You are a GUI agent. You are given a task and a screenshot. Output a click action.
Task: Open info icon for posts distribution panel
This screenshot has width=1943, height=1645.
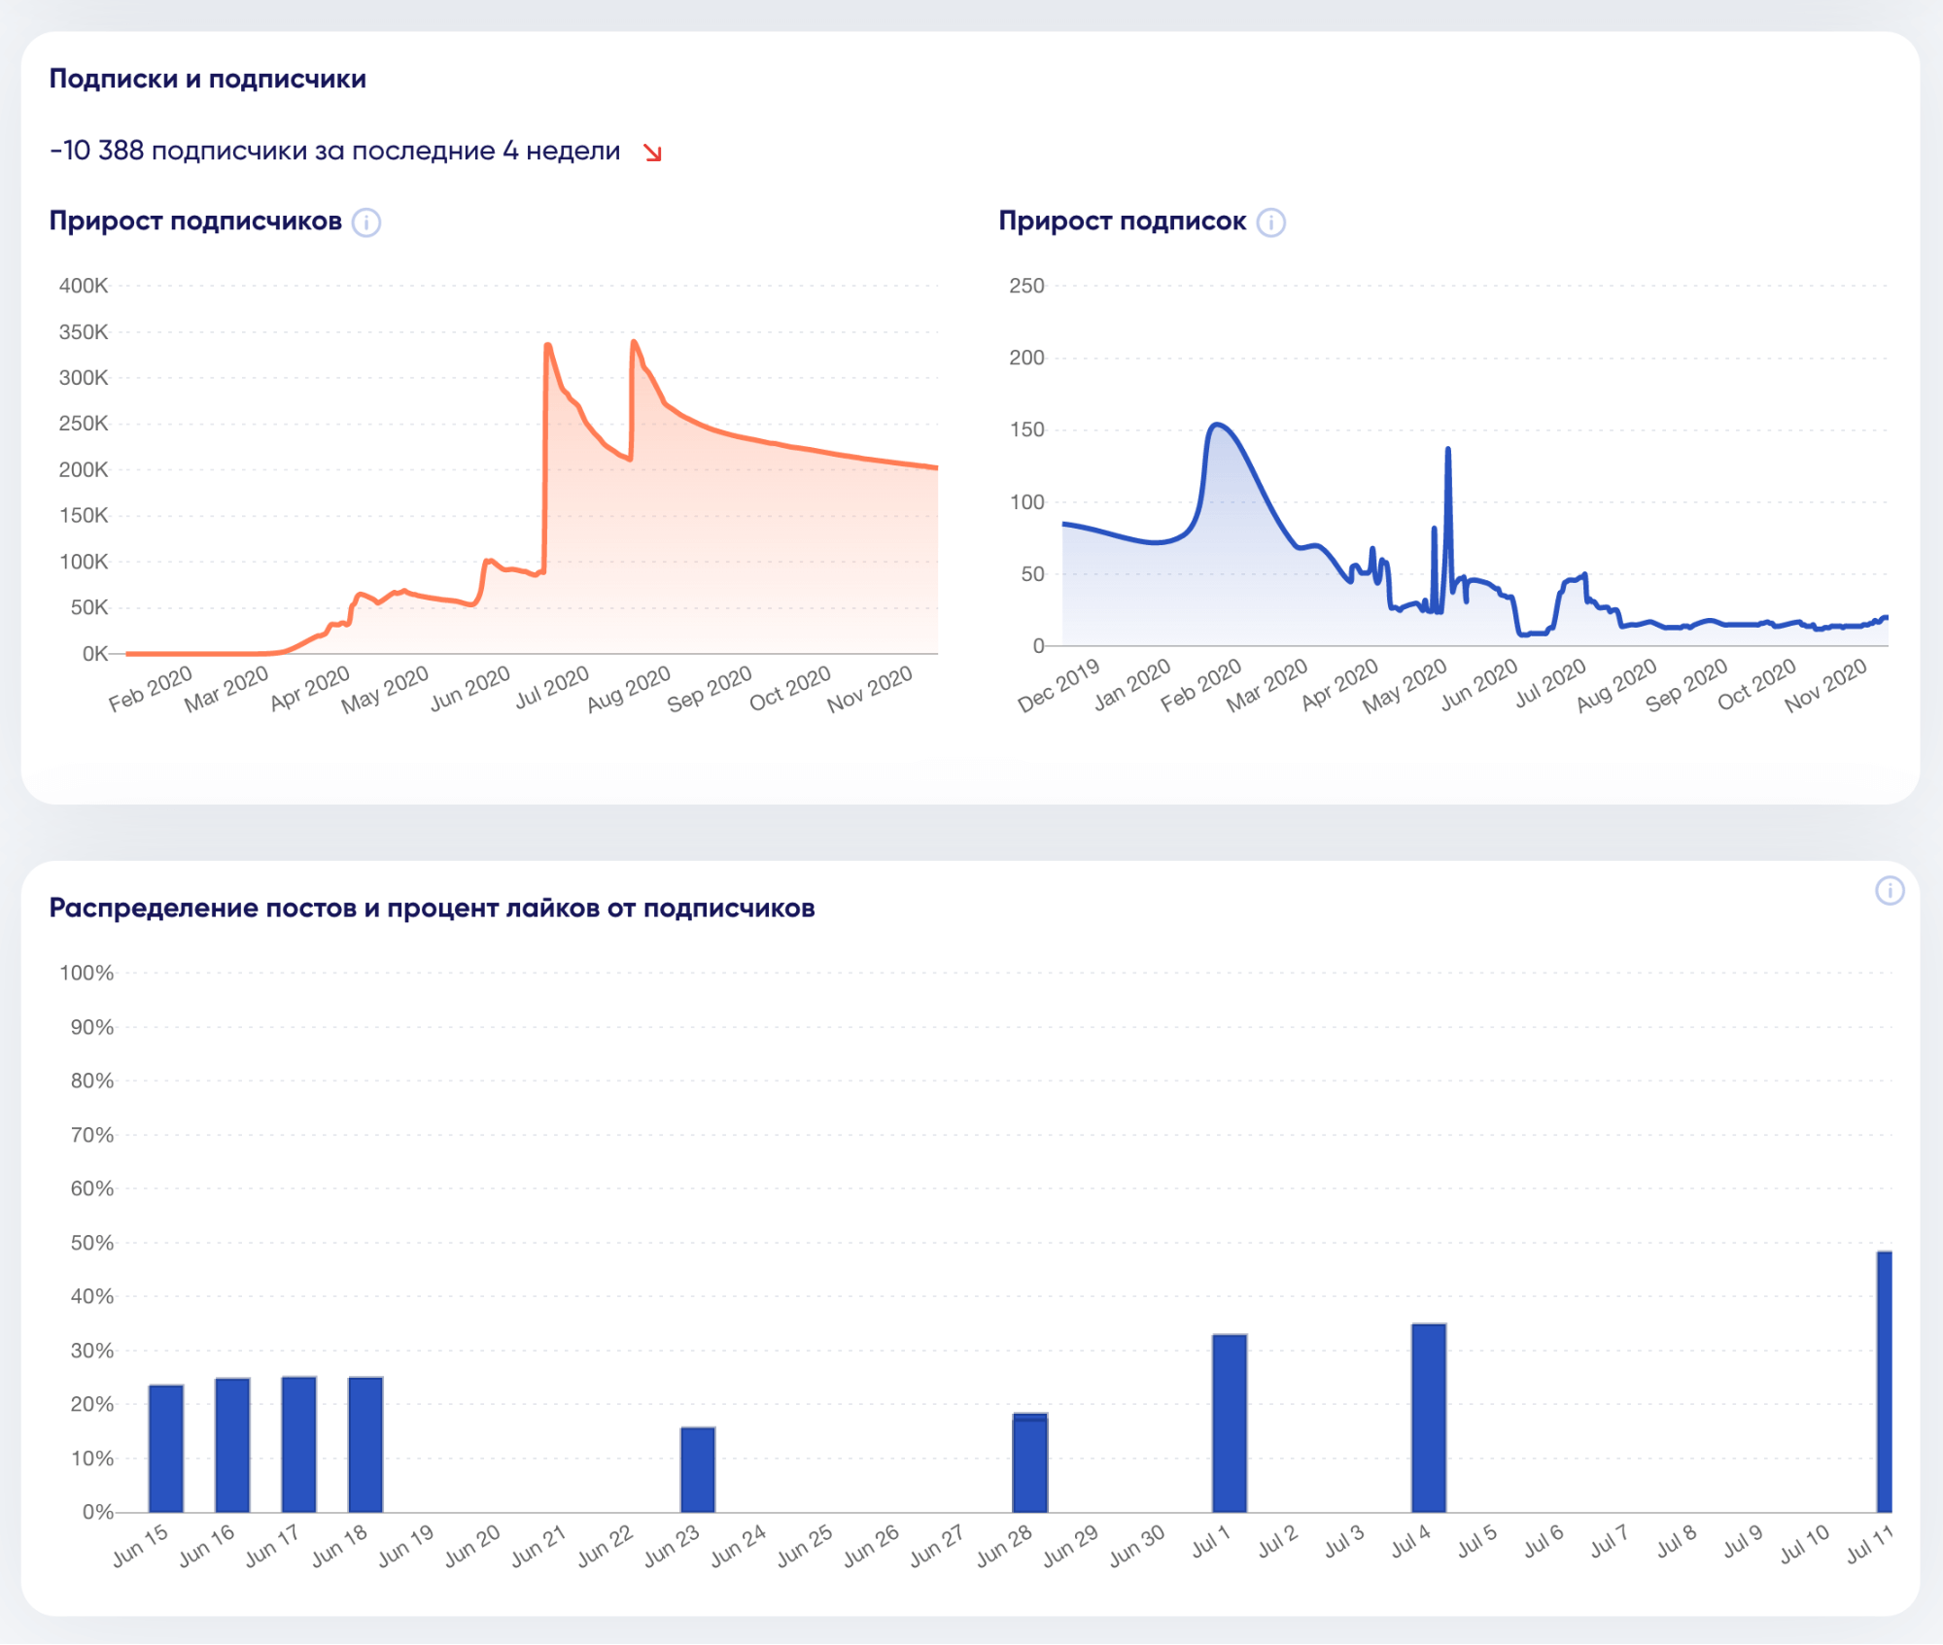(1889, 890)
